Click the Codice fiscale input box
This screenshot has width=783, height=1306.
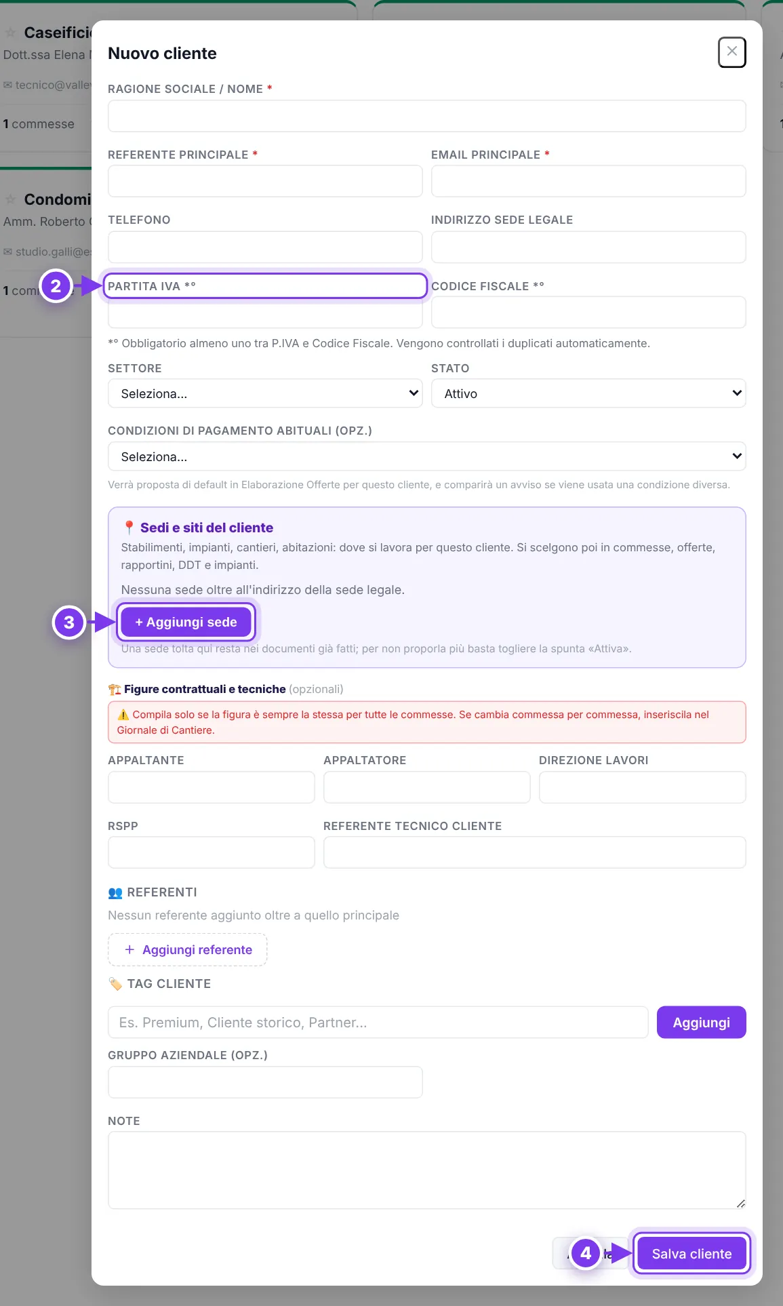point(588,313)
